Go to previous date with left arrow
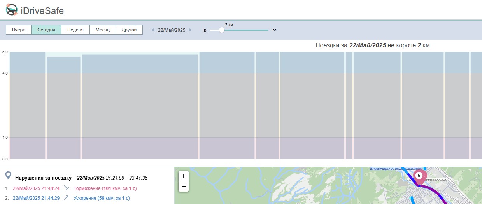The width and height of the screenshot is (482, 204). coord(153,30)
